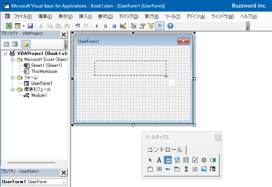Screen dimensions: 272x187
Task: Open the Object Browser icon
Action: click(151, 26)
